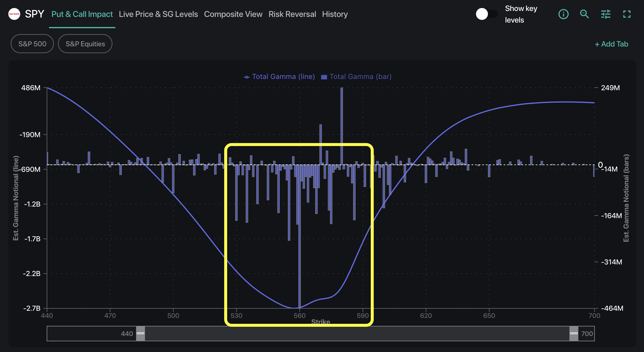Viewport: 644px width, 352px height.
Task: Click the -314M right axis value
Action: (x=612, y=262)
